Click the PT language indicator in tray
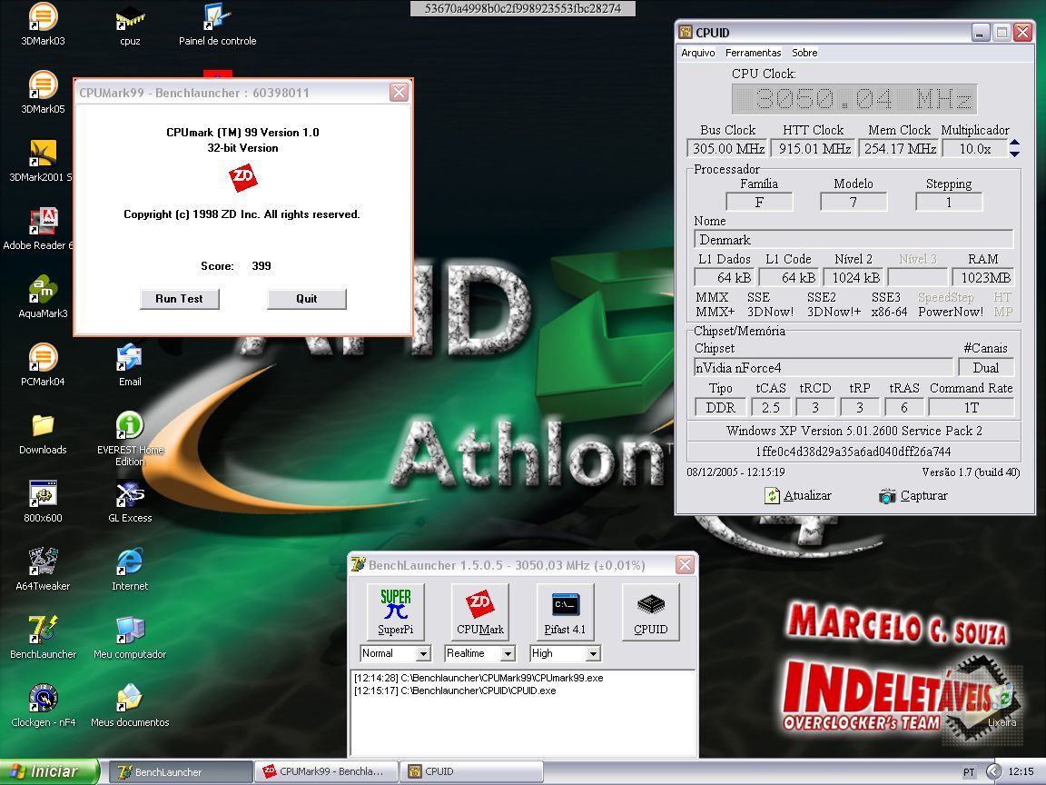Screen dimensions: 1046x785 click(969, 772)
